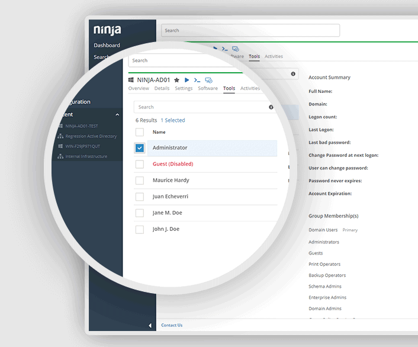The width and height of the screenshot is (418, 347).
Task: Click the Guests group membership
Action: pyautogui.click(x=316, y=253)
